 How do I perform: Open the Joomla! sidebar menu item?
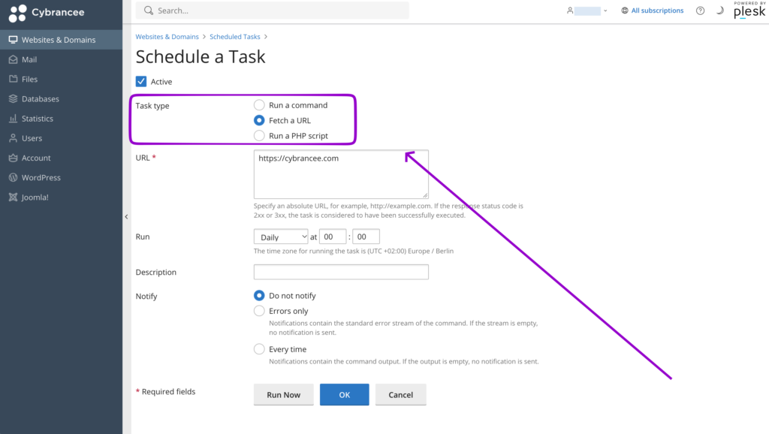pos(62,197)
